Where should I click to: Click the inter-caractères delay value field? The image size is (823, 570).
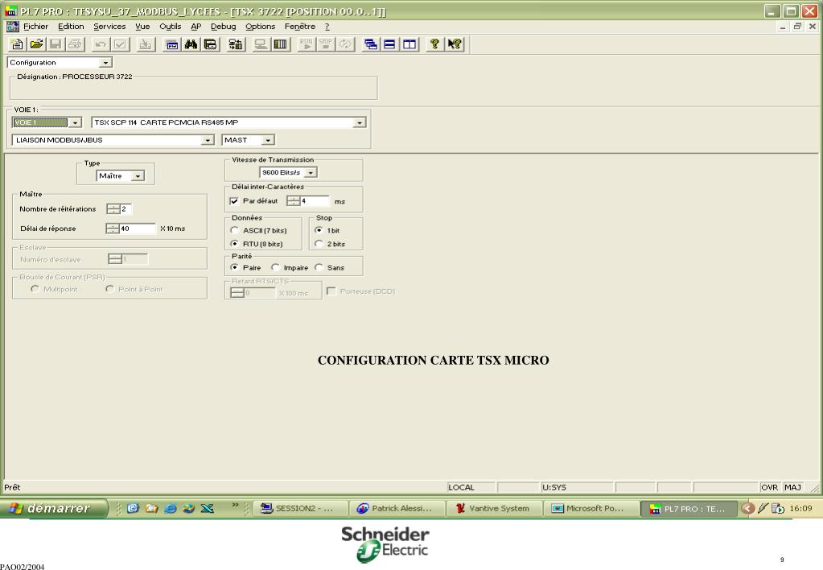tap(315, 201)
